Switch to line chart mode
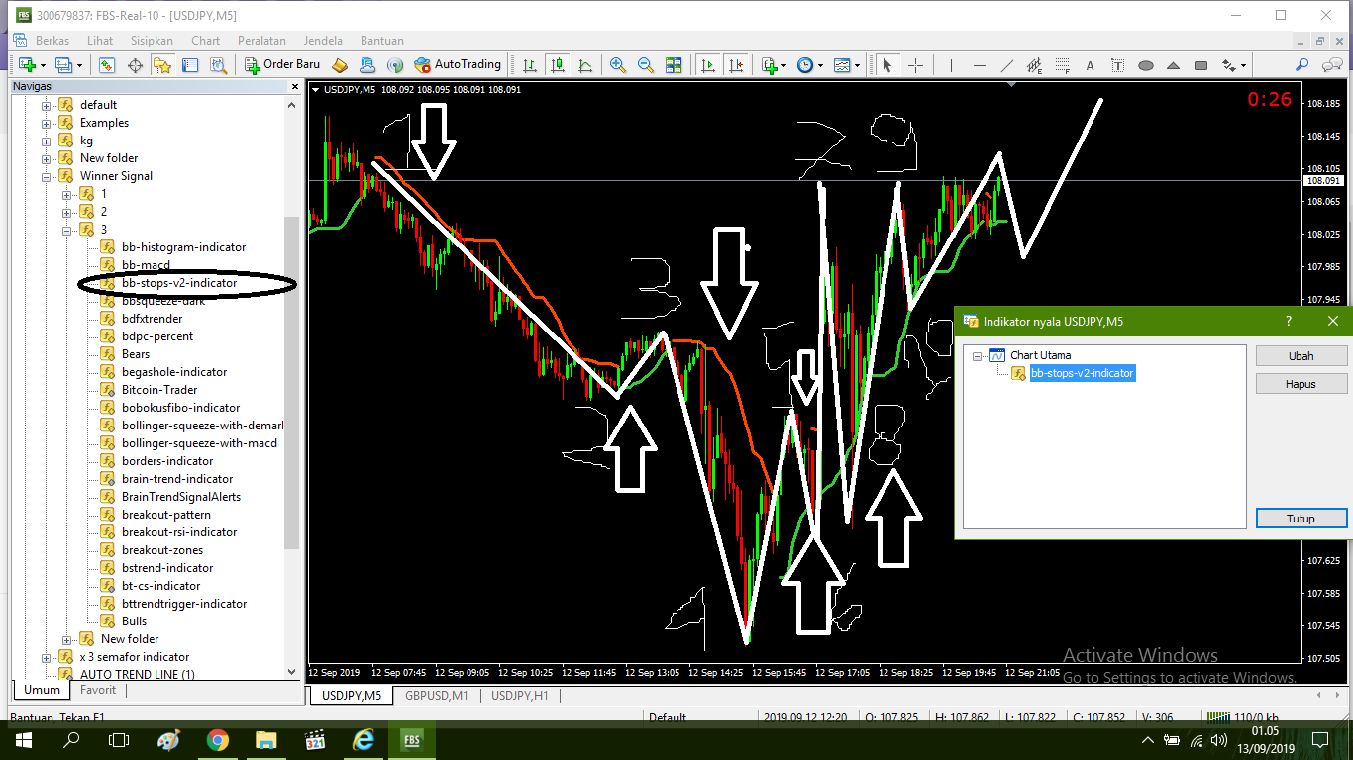Viewport: 1353px width, 760px height. point(584,64)
